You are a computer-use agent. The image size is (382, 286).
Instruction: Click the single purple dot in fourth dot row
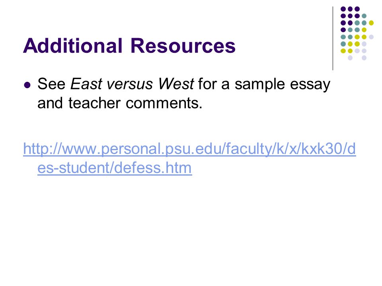[343, 30]
